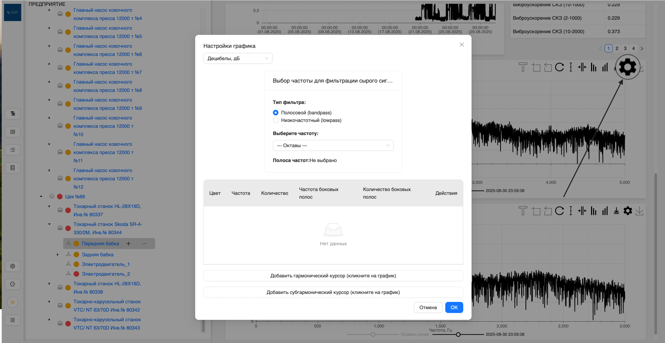Click the download arrow icon on lower chart
665x343 pixels.
point(639,211)
